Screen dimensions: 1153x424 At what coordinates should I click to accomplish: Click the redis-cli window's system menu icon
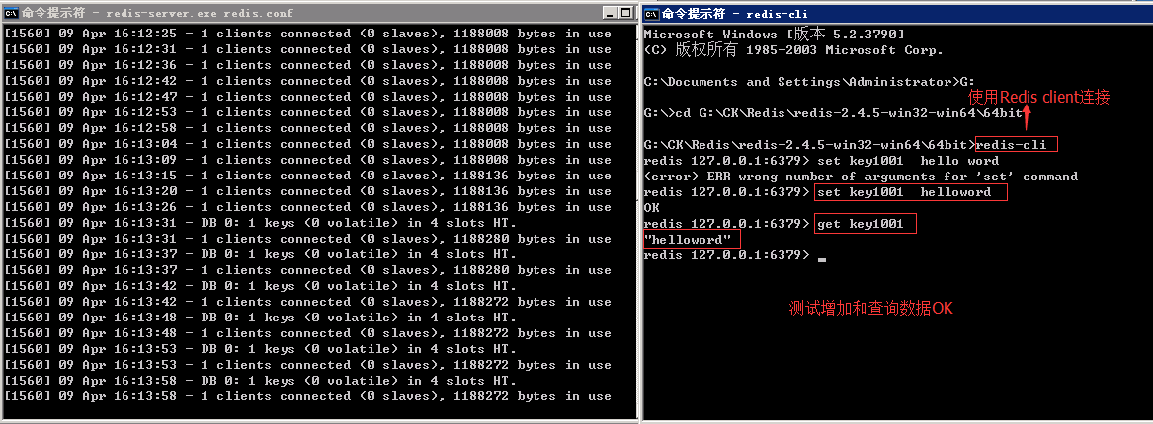[652, 13]
